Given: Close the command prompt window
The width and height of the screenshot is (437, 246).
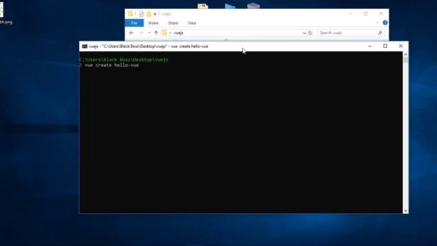Looking at the screenshot, I should click(x=401, y=46).
